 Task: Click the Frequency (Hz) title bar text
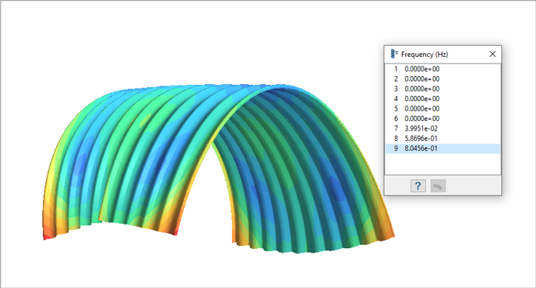tap(424, 55)
